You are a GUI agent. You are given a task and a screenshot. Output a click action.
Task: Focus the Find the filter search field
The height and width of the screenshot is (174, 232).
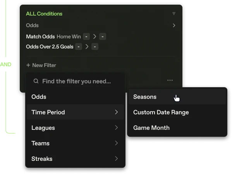(76, 81)
